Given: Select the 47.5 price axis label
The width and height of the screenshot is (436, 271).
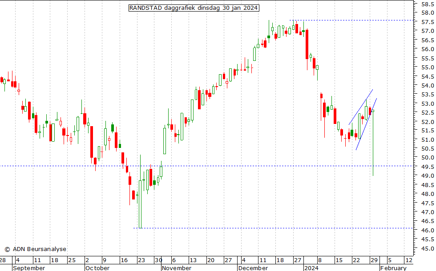Looking at the screenshot, I should click(428, 203).
